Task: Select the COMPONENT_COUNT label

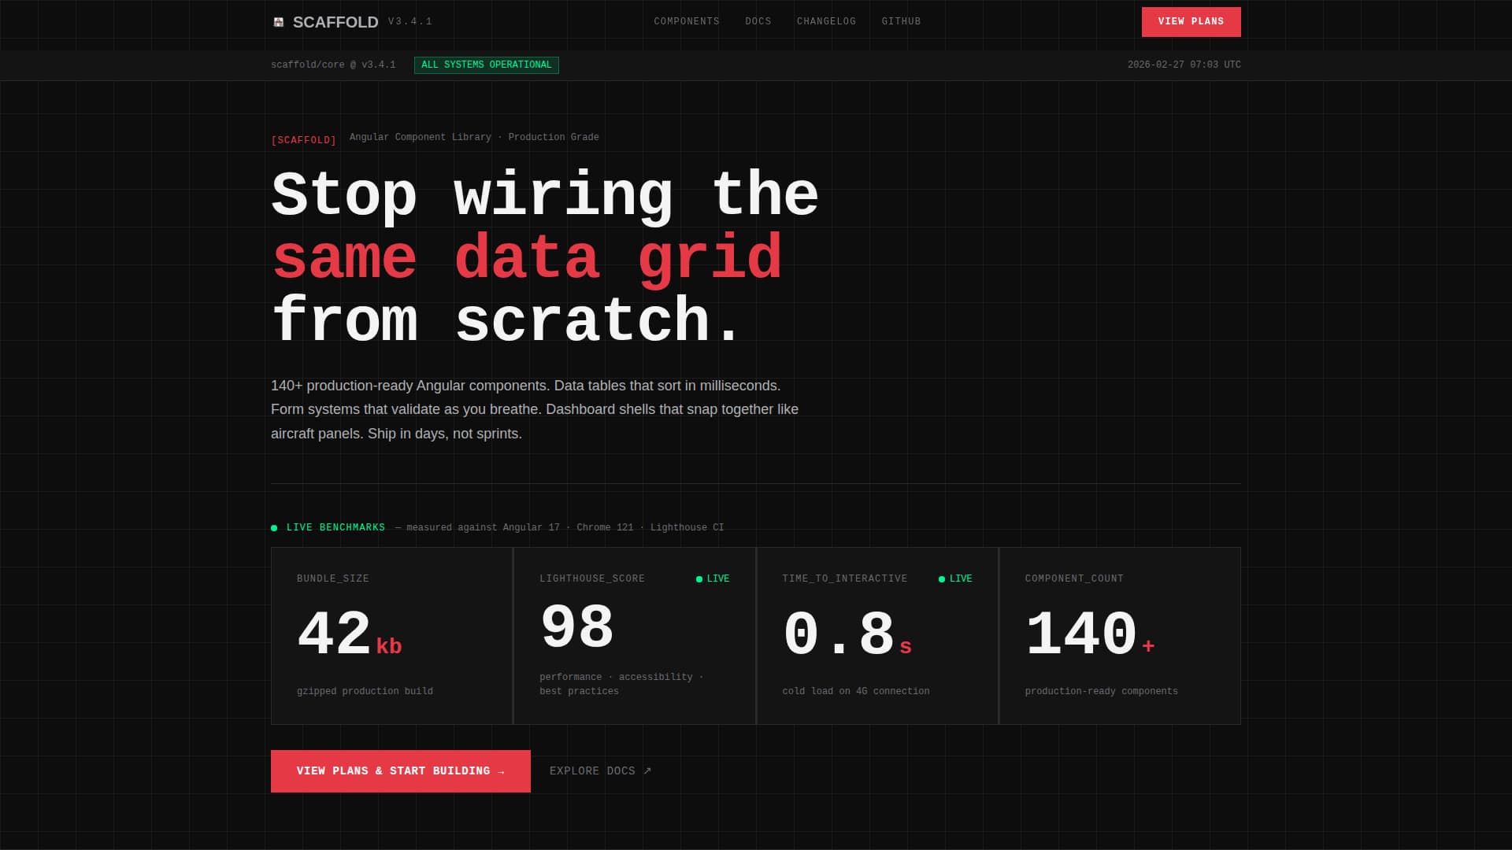Action: click(x=1074, y=578)
